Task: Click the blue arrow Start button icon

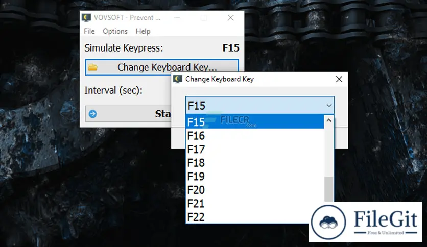Action: [x=92, y=114]
